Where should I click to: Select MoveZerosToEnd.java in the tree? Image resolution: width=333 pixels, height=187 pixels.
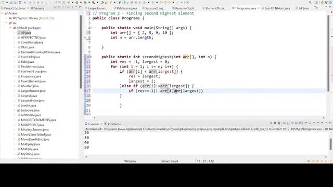[x=36, y=135]
